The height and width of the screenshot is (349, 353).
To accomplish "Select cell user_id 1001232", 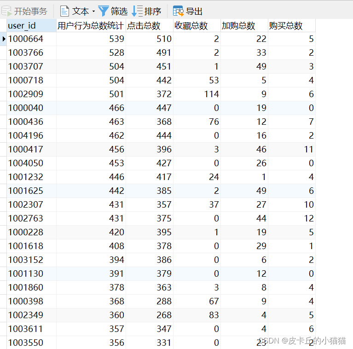I will click(31, 177).
